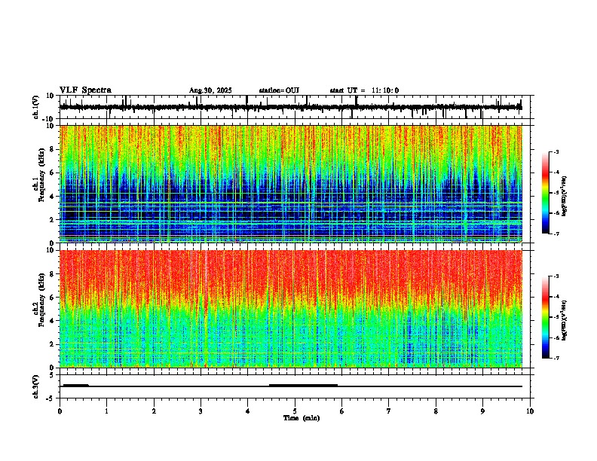Click the 8 kHz tick on ch.1 frequency axis
597x461 pixels.
pyautogui.click(x=52, y=149)
